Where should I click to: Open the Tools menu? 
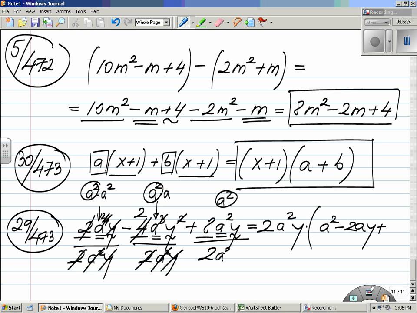80,11
